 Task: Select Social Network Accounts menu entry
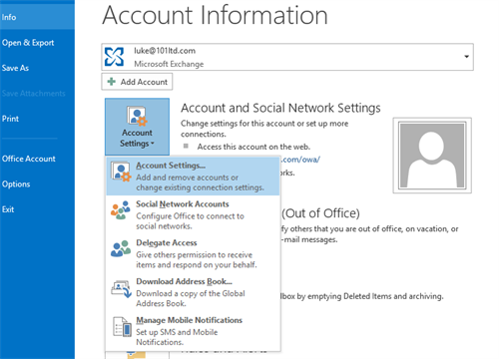(193, 214)
